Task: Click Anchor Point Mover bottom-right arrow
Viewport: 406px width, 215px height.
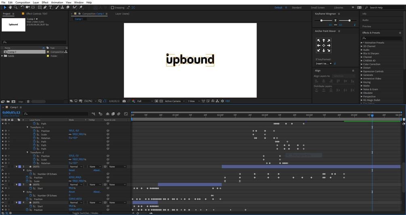Action: click(328, 50)
